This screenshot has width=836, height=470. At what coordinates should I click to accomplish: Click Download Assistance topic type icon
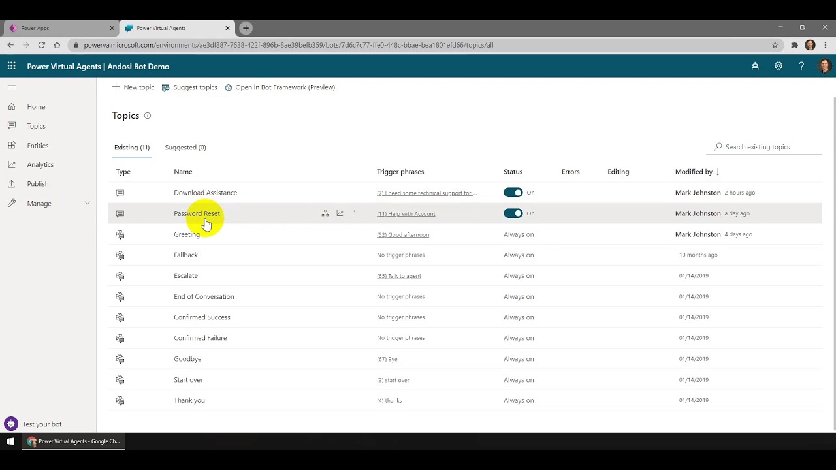(120, 193)
